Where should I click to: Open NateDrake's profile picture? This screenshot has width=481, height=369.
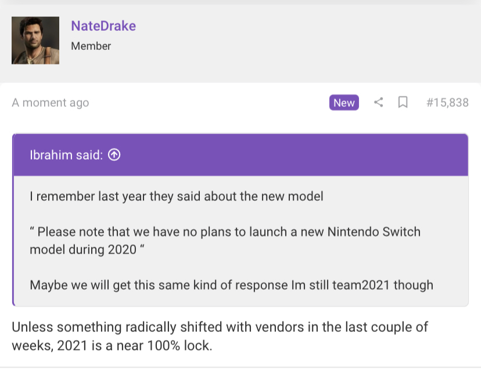tap(35, 41)
